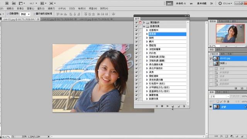Image resolution: width=247 pixels, height=139 pixels.
Task: Expand the 柔性色調分離 action
Action: [x=147, y=80]
